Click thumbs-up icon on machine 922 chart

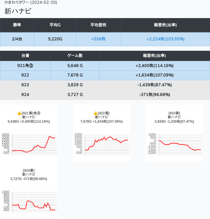[96, 113]
